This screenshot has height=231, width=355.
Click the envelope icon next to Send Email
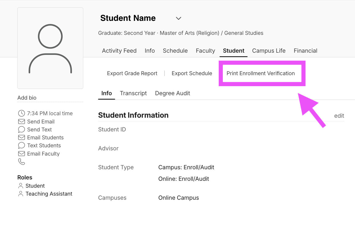[x=21, y=122]
